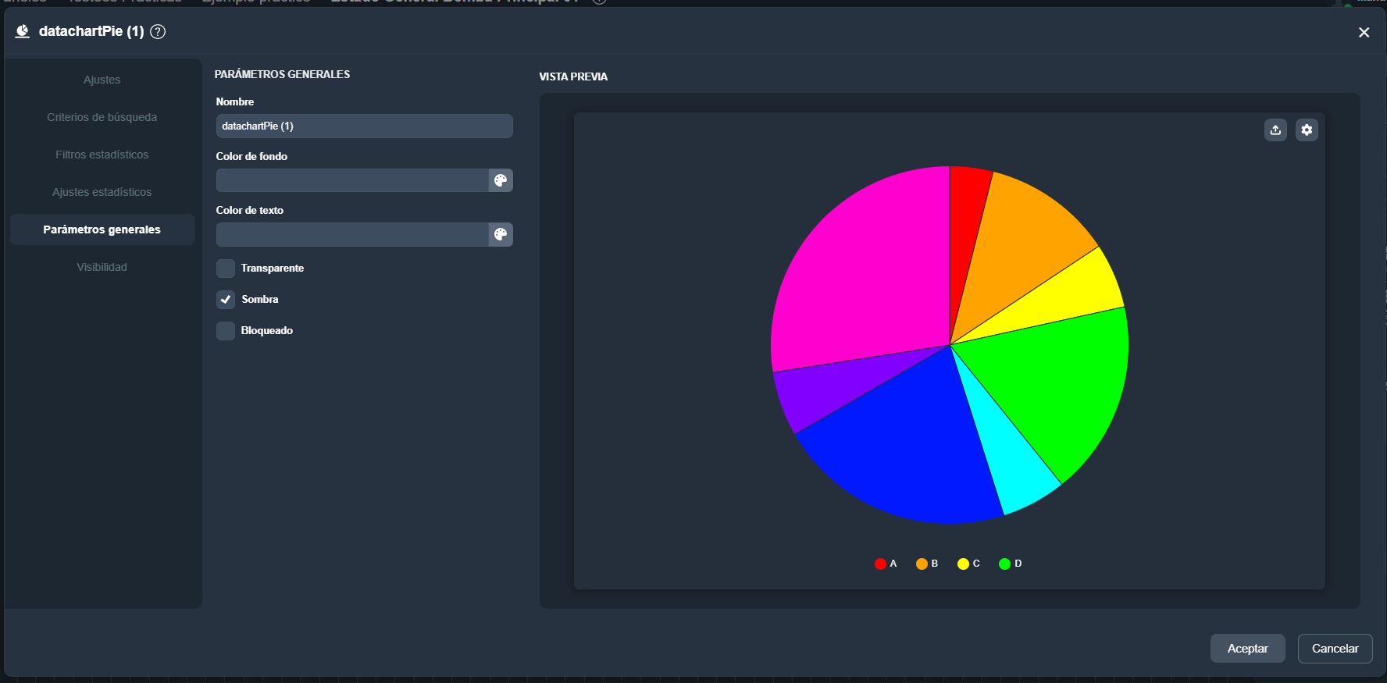The height and width of the screenshot is (683, 1387).
Task: Toggle the green D legend item
Action: (x=1010, y=564)
